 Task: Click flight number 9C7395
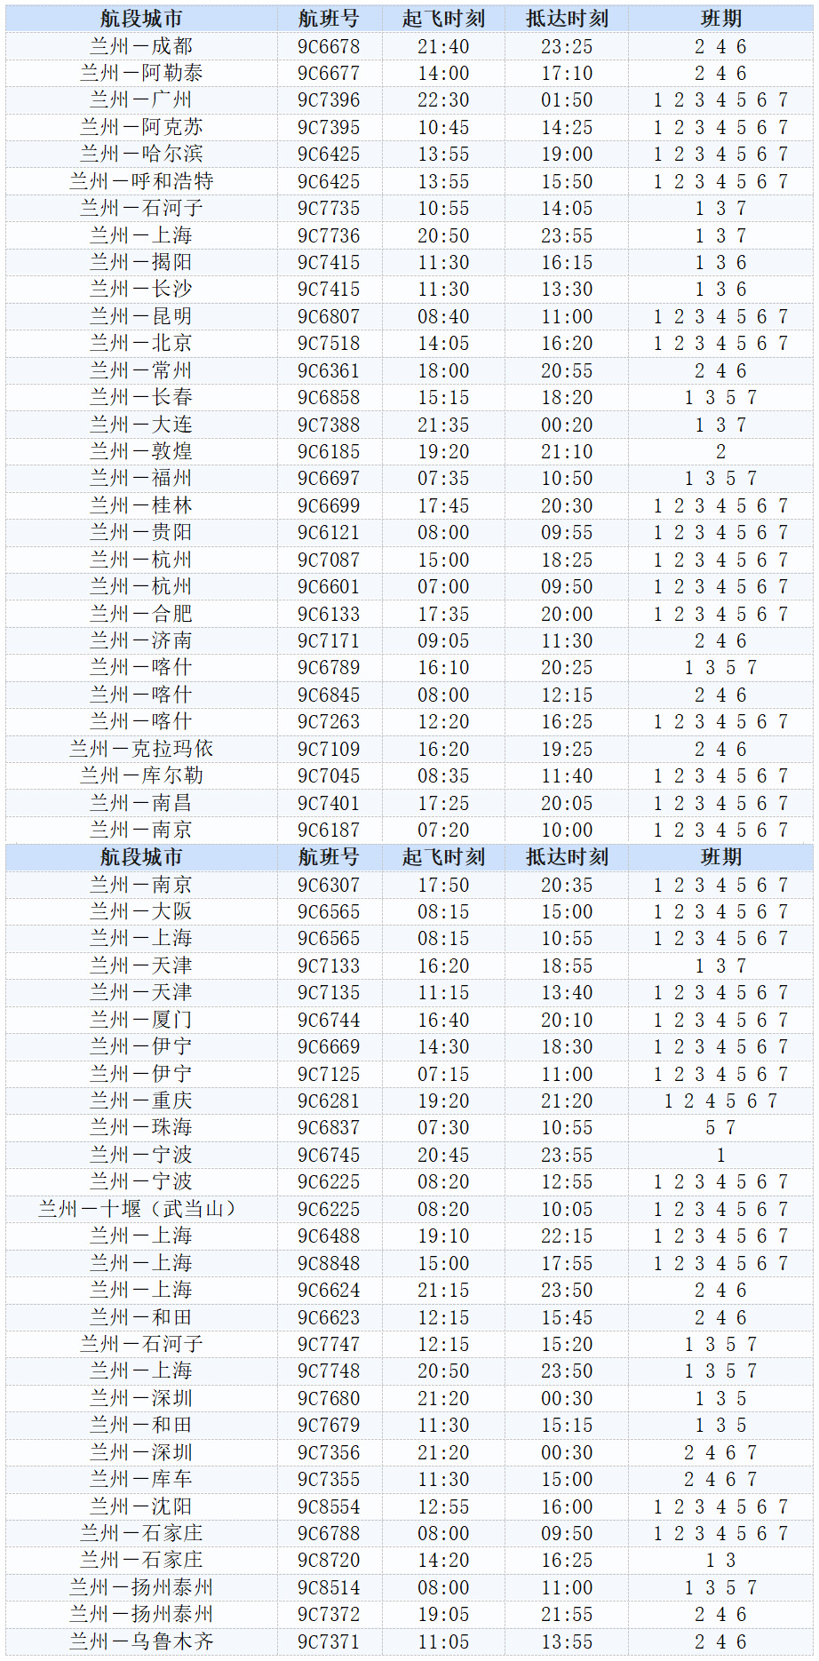(329, 128)
